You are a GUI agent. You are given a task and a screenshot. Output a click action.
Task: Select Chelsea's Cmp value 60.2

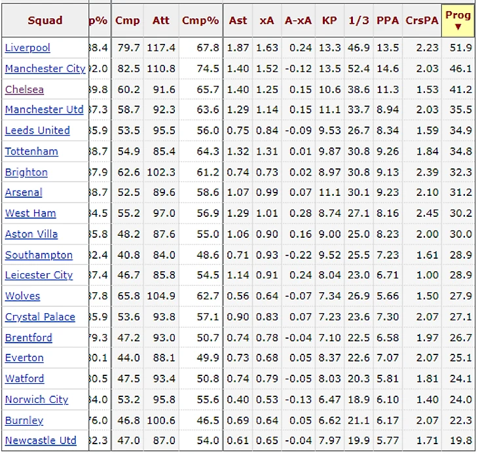(x=128, y=90)
